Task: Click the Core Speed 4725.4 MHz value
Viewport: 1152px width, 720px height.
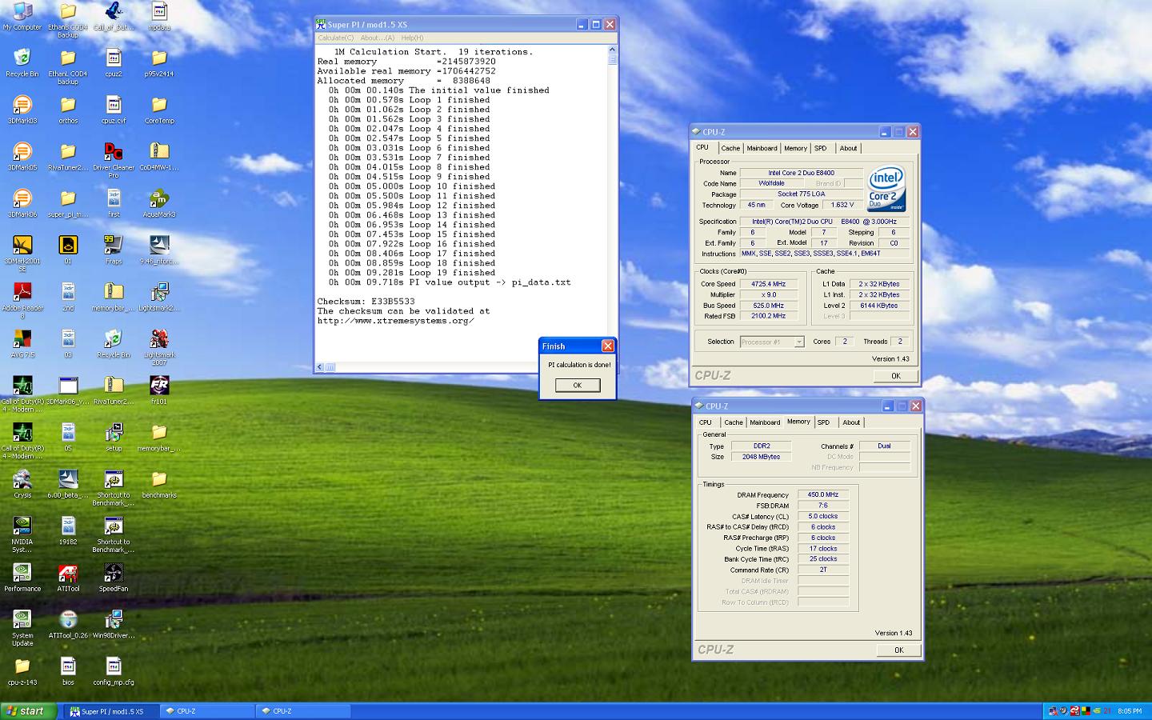Action: pos(768,284)
